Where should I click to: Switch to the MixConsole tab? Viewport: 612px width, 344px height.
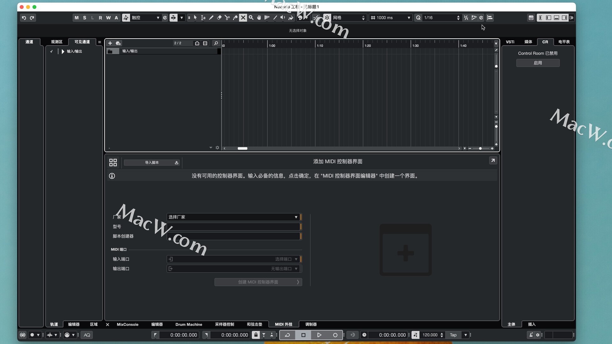pos(127,325)
